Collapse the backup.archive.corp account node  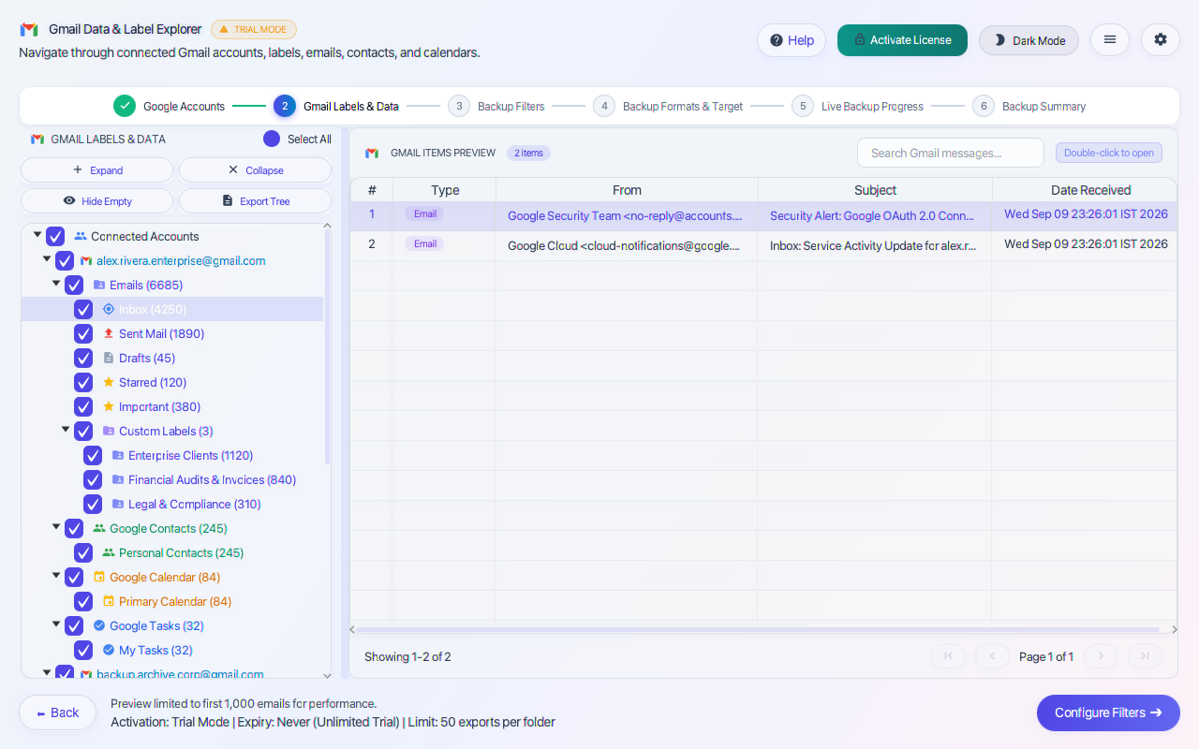coord(47,672)
